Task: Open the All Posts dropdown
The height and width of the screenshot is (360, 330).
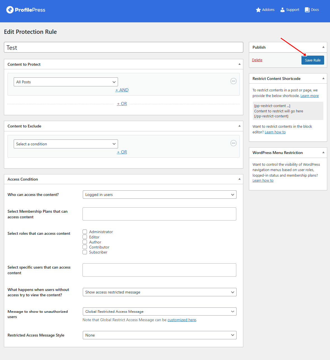Action: (66, 82)
